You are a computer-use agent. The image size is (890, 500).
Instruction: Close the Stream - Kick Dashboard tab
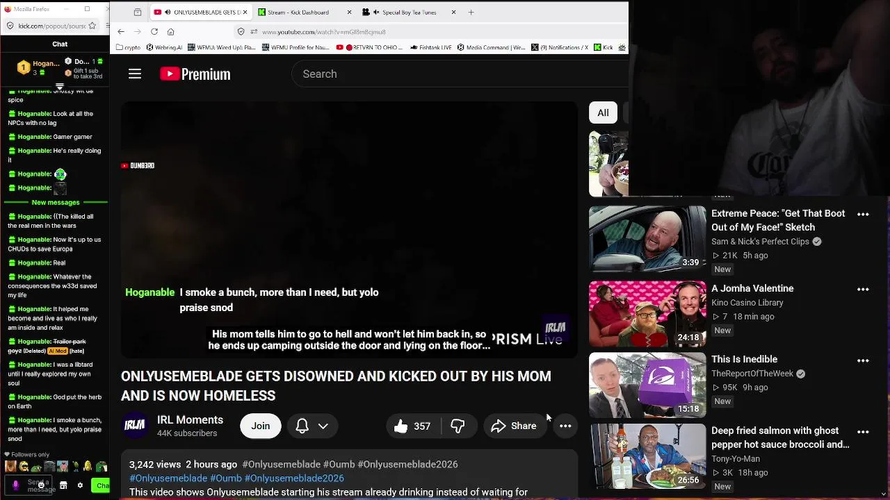click(349, 12)
